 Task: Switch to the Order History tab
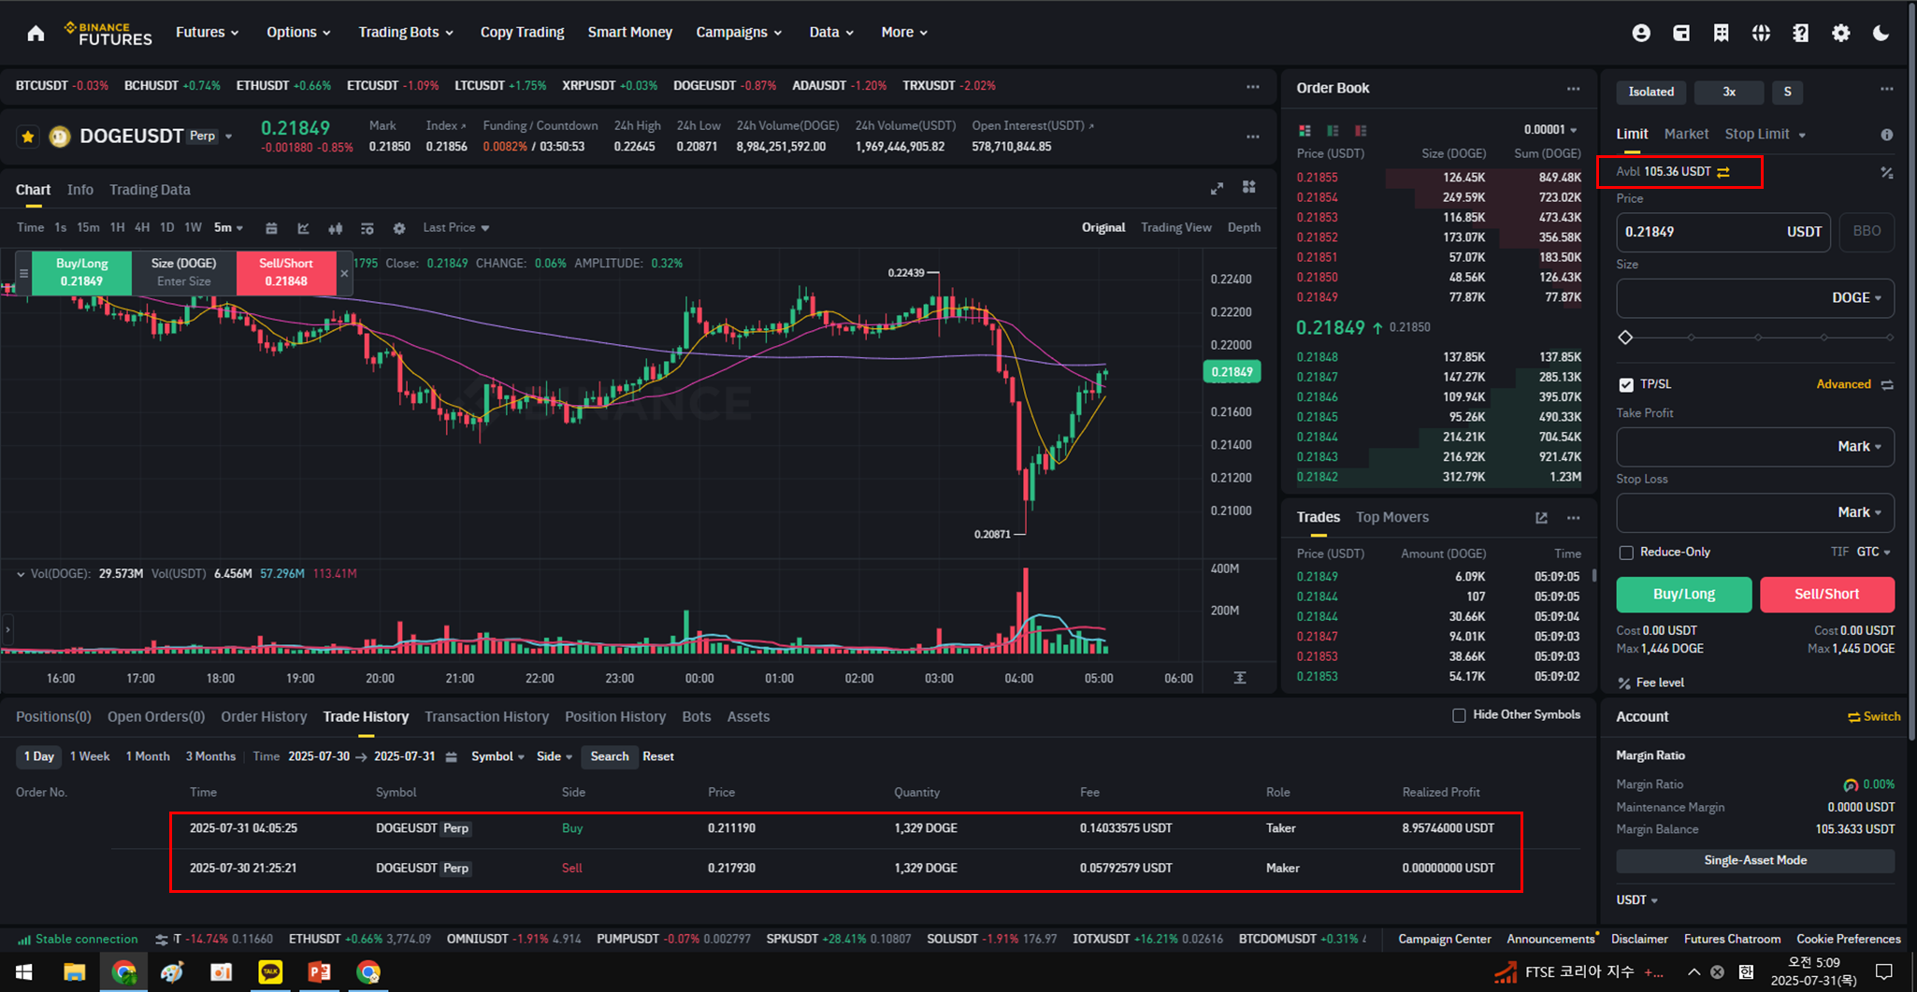(264, 717)
